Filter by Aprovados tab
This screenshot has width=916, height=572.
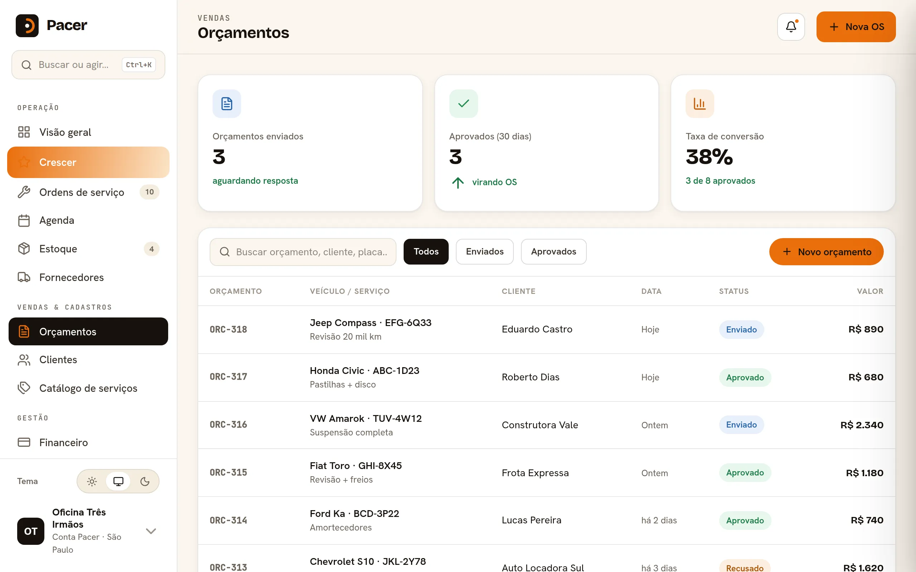pyautogui.click(x=554, y=252)
